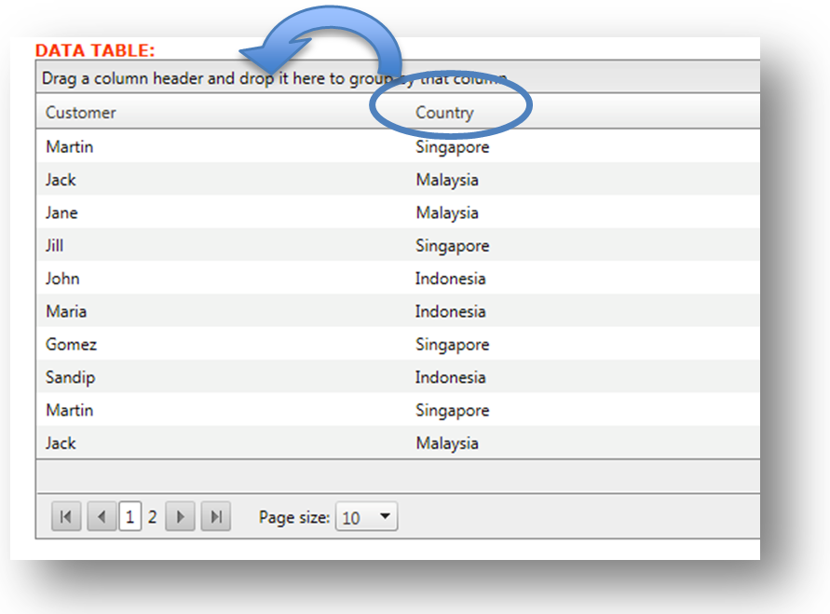
Task: Click Indonesia in John's row
Action: pyautogui.click(x=450, y=279)
